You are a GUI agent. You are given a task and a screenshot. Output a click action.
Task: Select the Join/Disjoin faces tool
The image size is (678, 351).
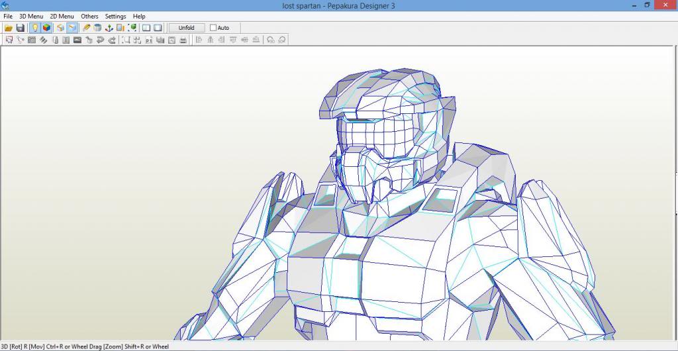(32, 40)
